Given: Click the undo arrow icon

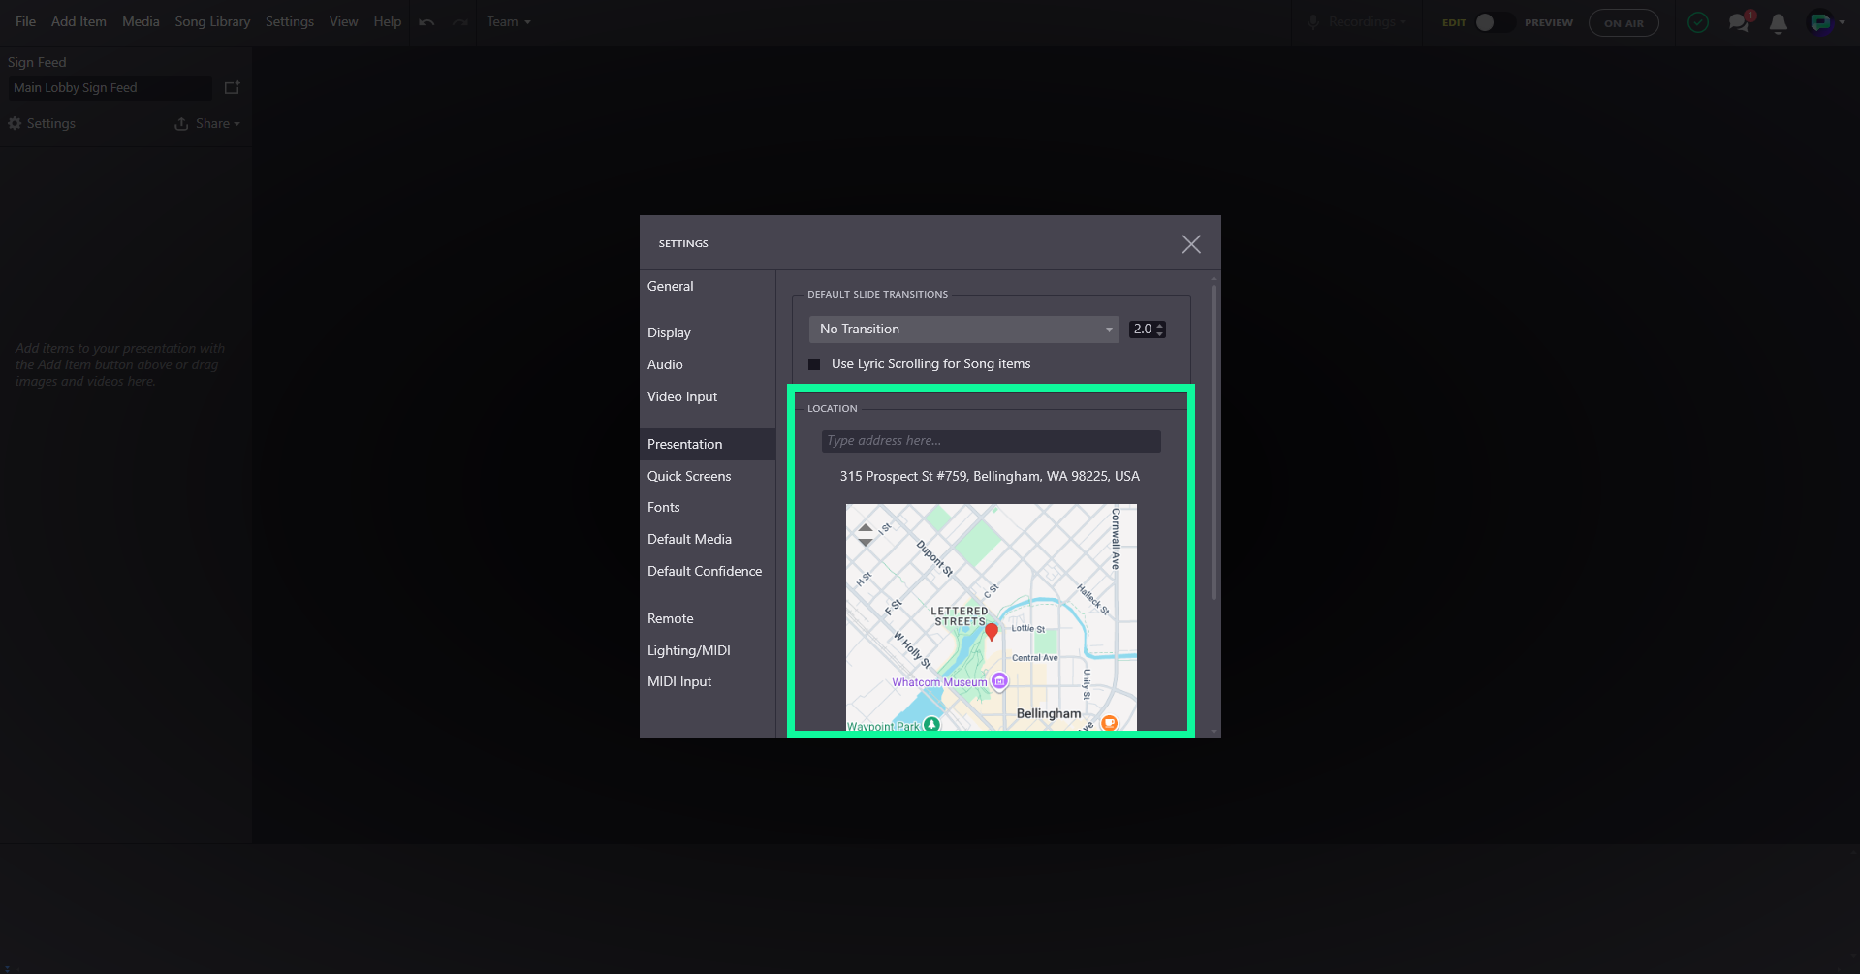Looking at the screenshot, I should [426, 22].
